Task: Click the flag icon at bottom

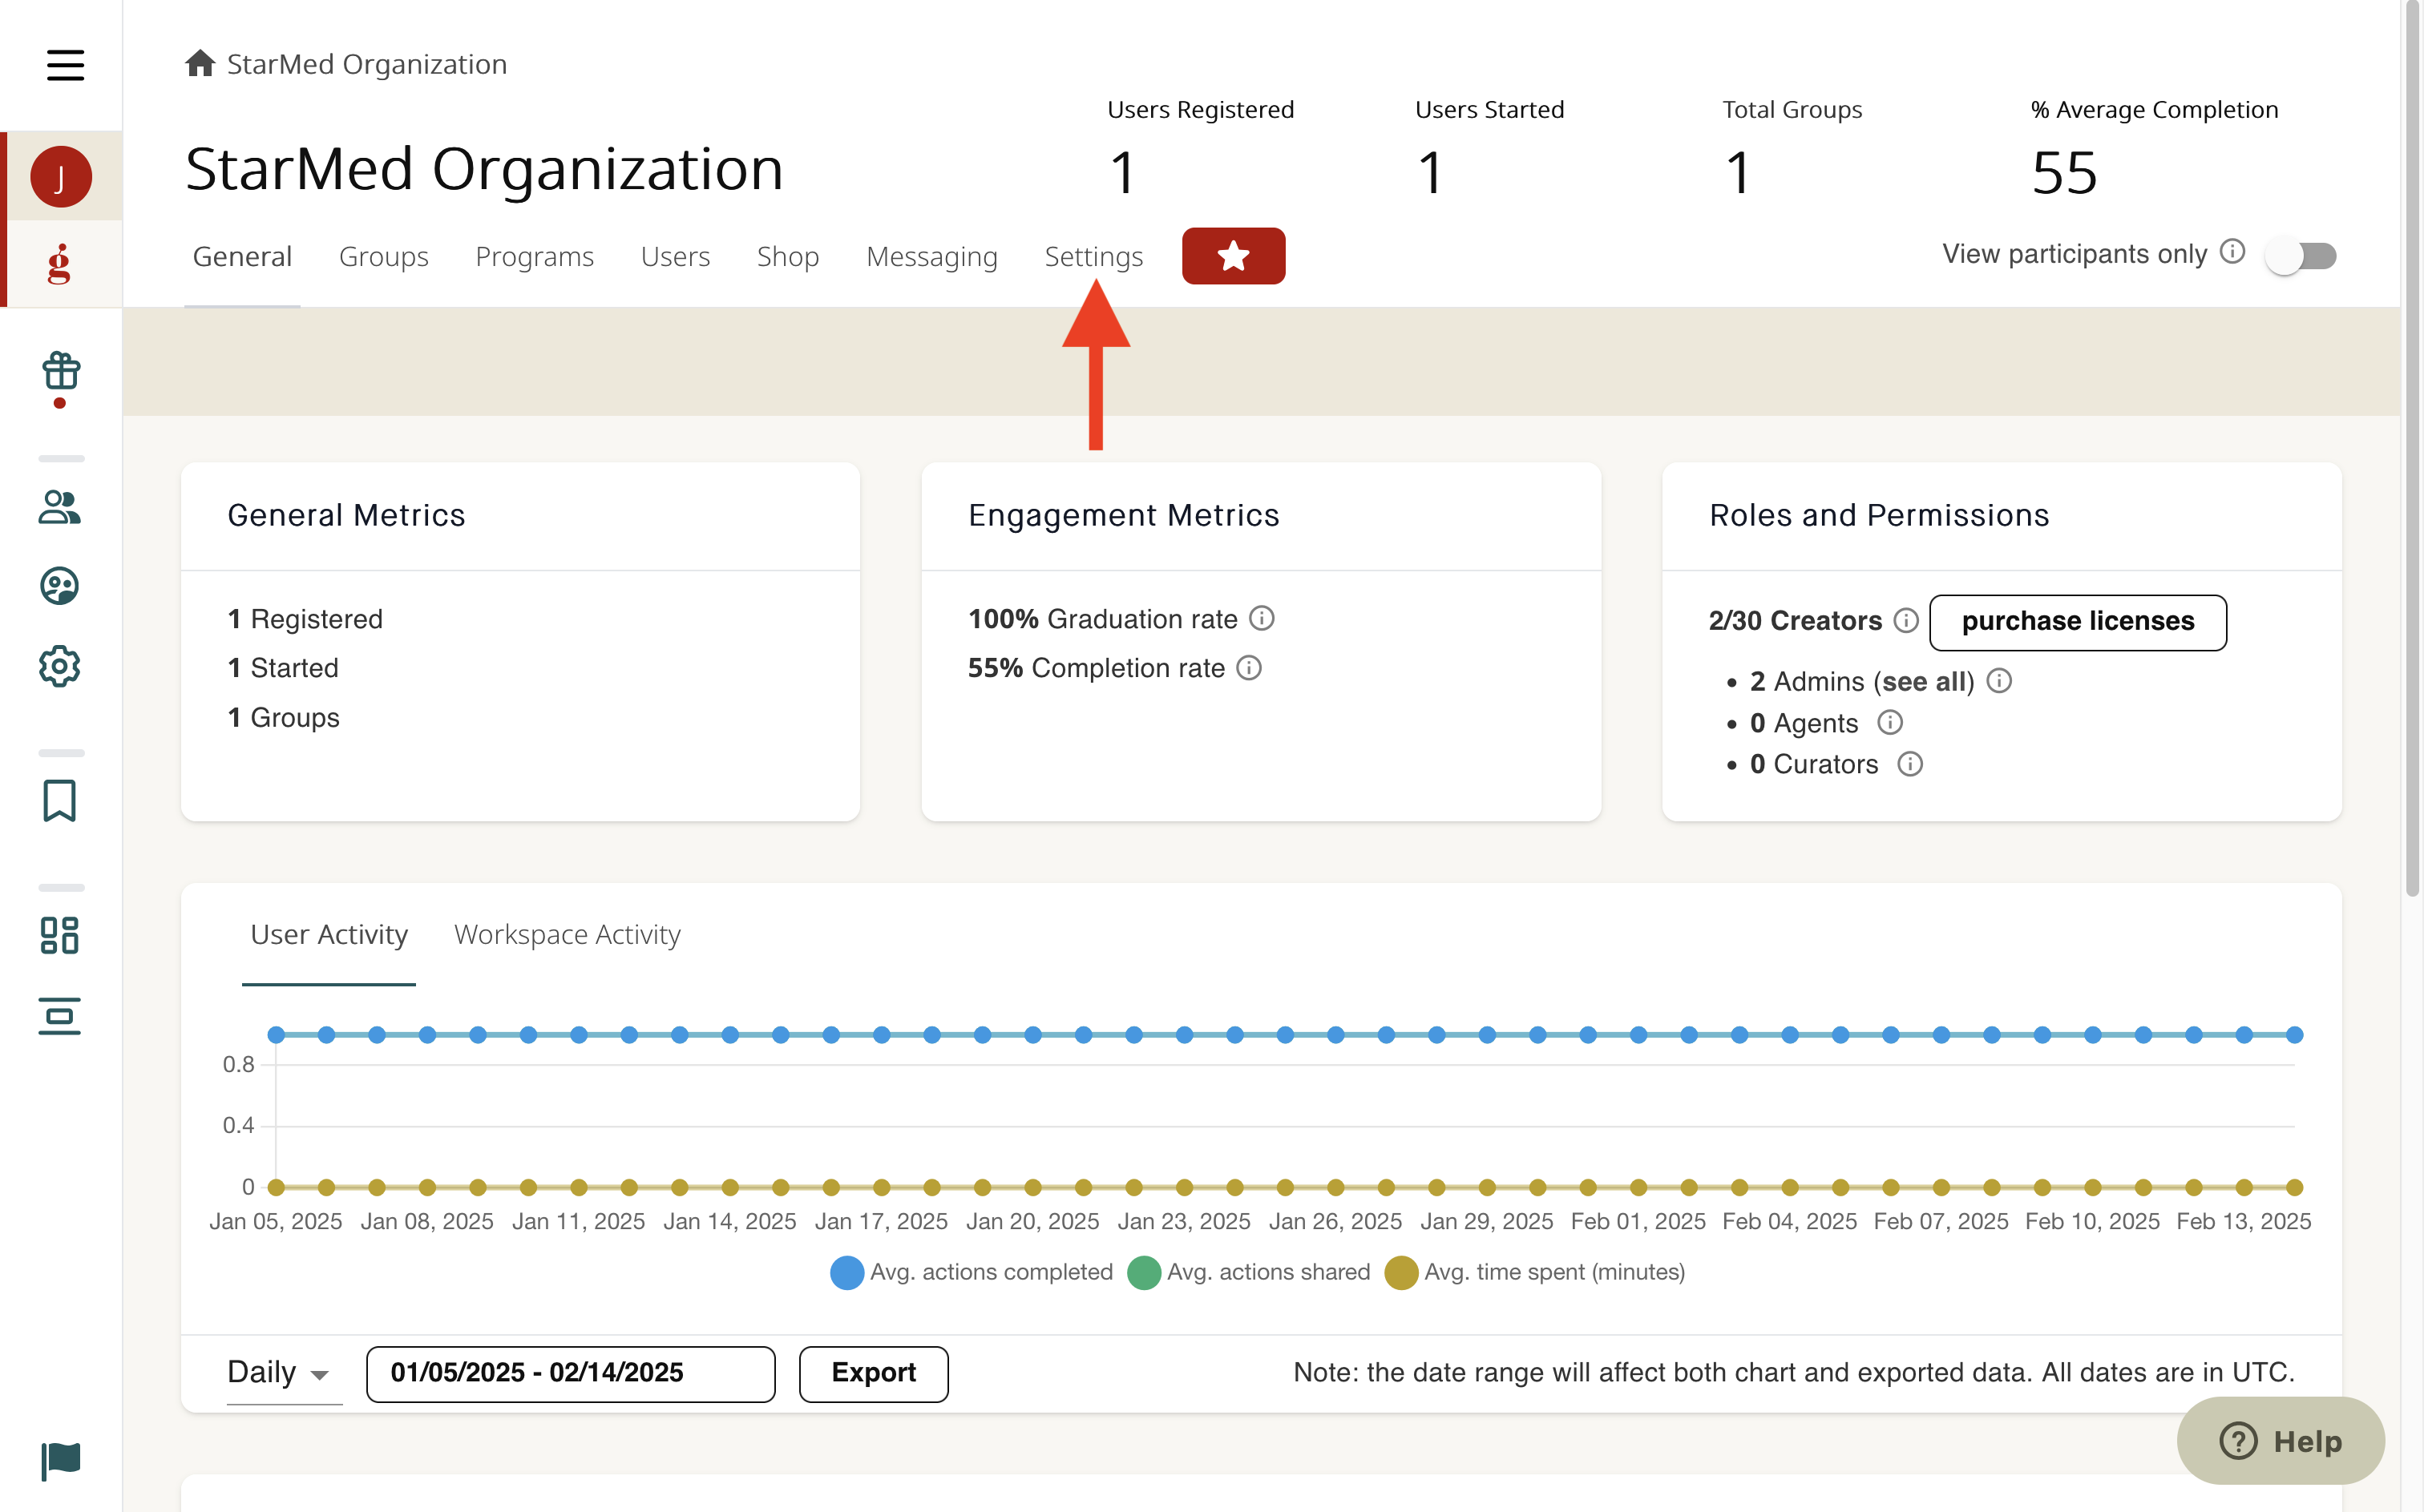Action: [x=60, y=1460]
